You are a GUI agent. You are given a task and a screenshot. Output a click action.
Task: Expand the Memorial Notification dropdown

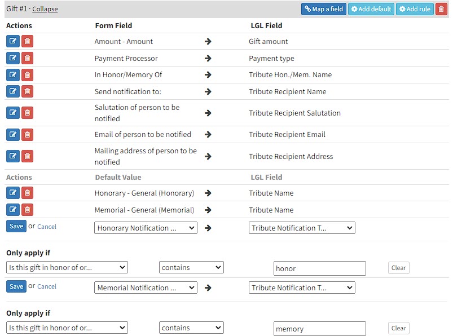point(146,288)
